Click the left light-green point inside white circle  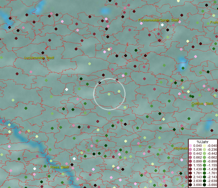point(109,94)
